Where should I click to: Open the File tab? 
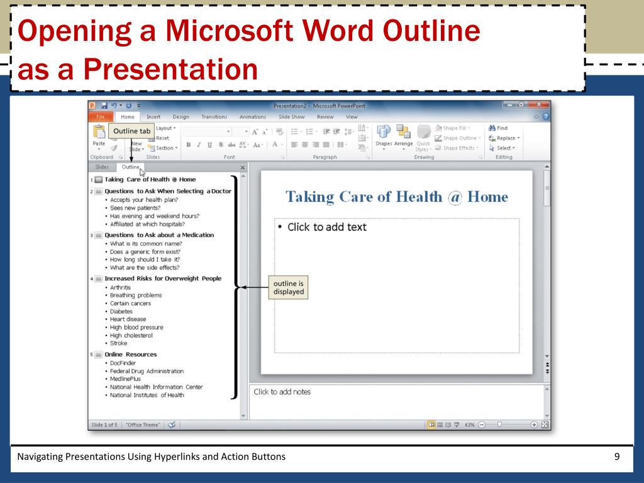[100, 116]
